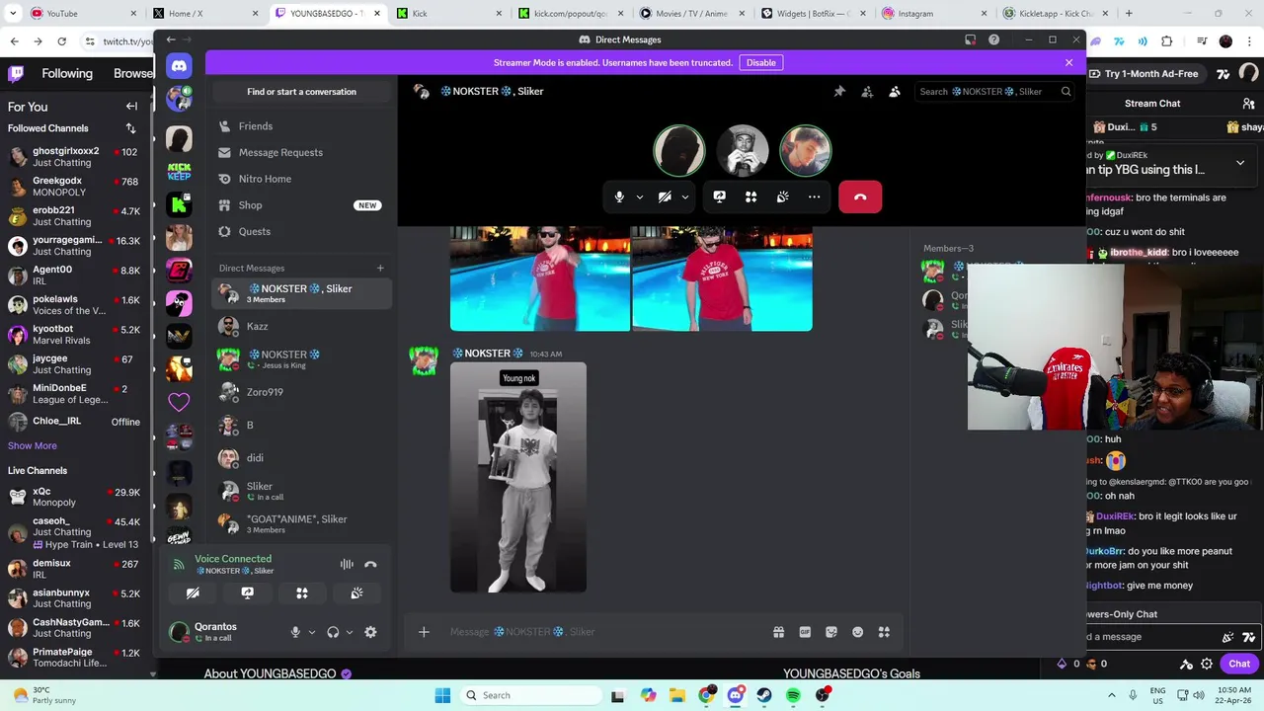Open soundboard in voice panel

point(356,592)
